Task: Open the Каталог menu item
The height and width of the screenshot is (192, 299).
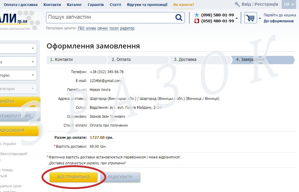Action: click(x=74, y=5)
